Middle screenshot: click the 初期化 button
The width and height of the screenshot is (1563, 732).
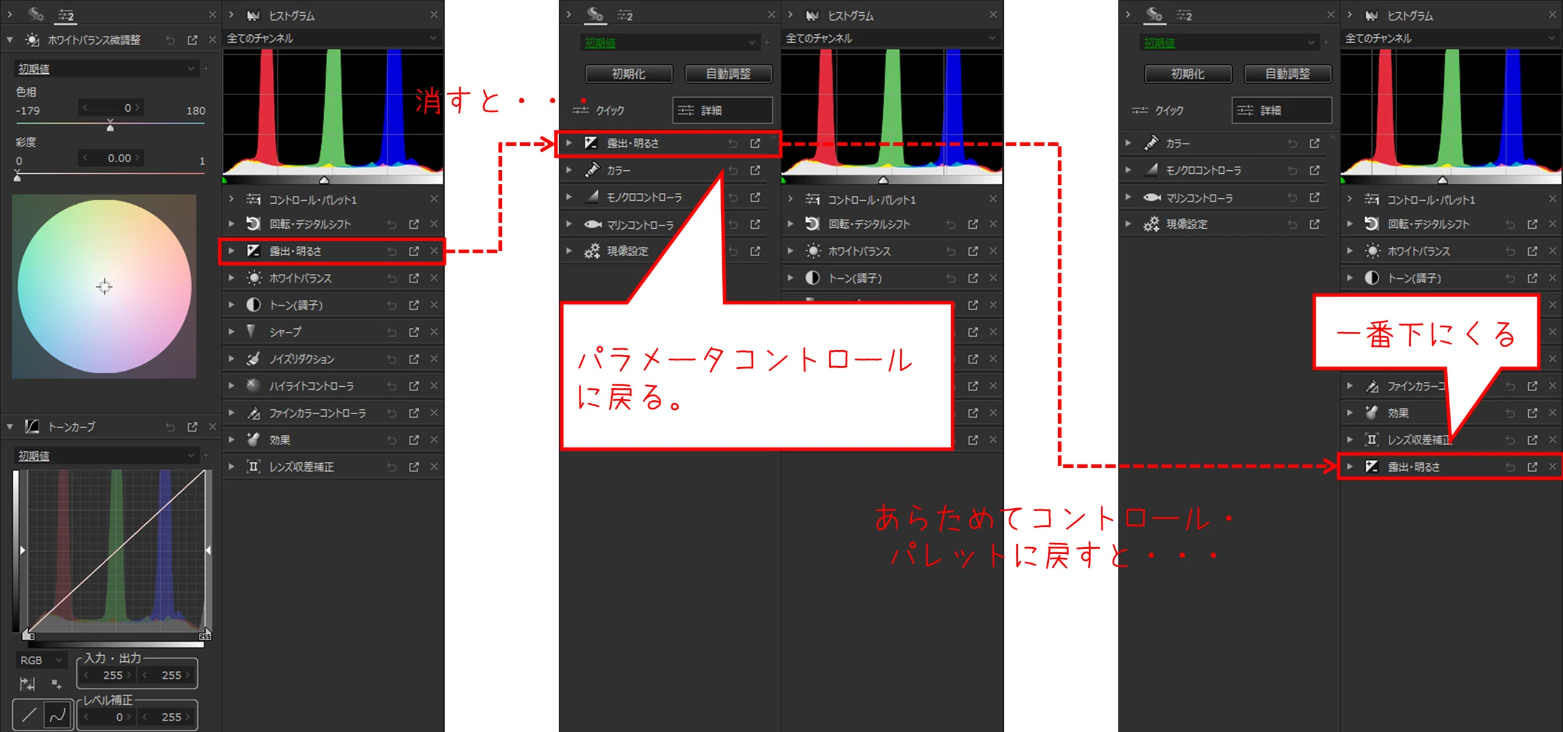(x=629, y=74)
